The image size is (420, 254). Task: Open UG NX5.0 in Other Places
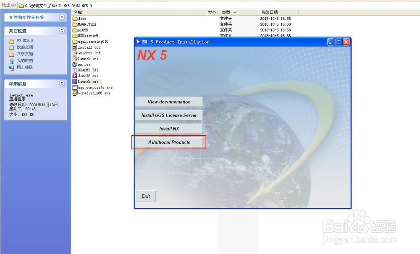tap(25, 41)
